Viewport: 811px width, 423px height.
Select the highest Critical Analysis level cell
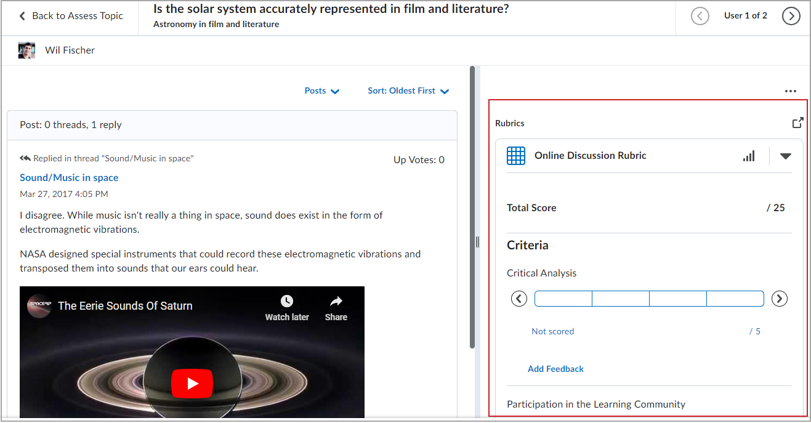click(x=735, y=298)
